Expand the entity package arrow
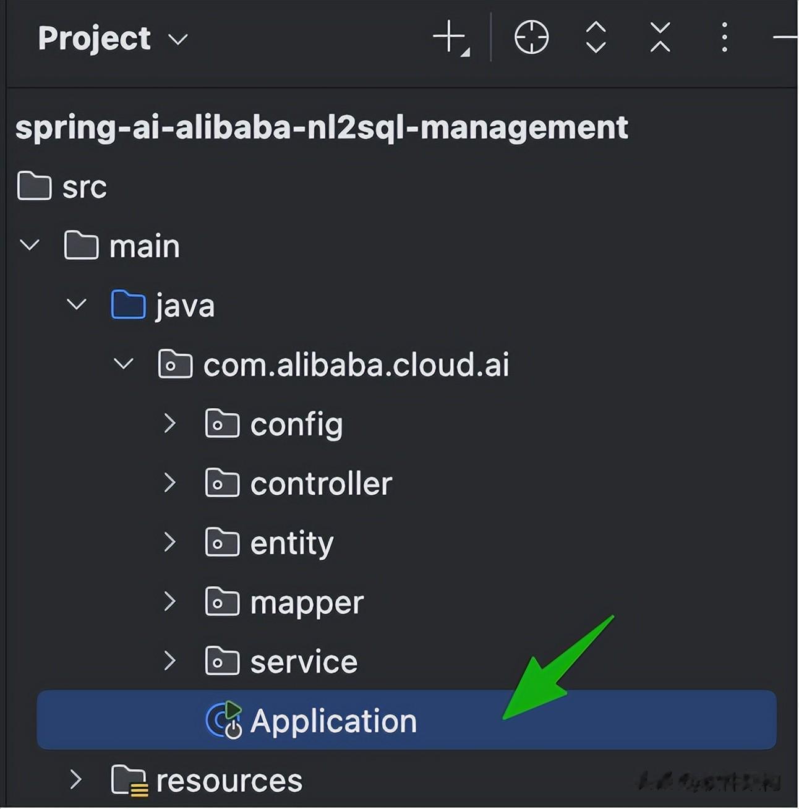 (x=170, y=542)
